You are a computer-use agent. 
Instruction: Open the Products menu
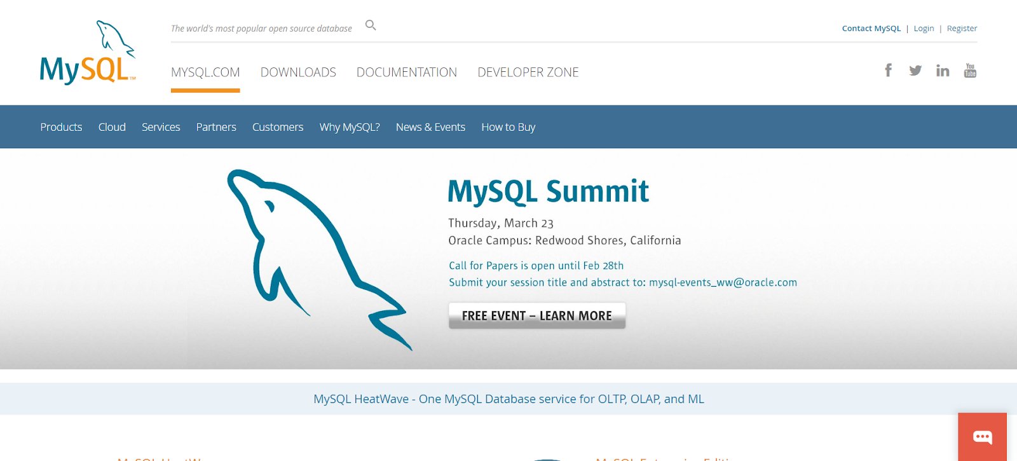(61, 127)
